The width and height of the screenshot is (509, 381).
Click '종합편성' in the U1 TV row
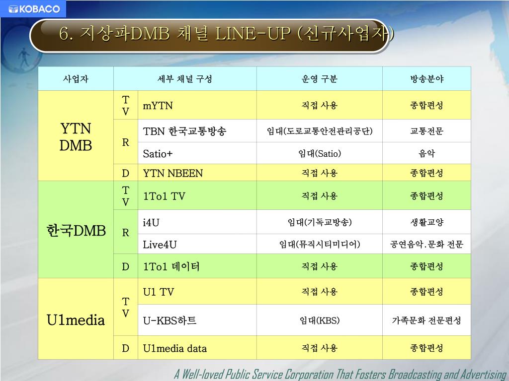point(426,291)
